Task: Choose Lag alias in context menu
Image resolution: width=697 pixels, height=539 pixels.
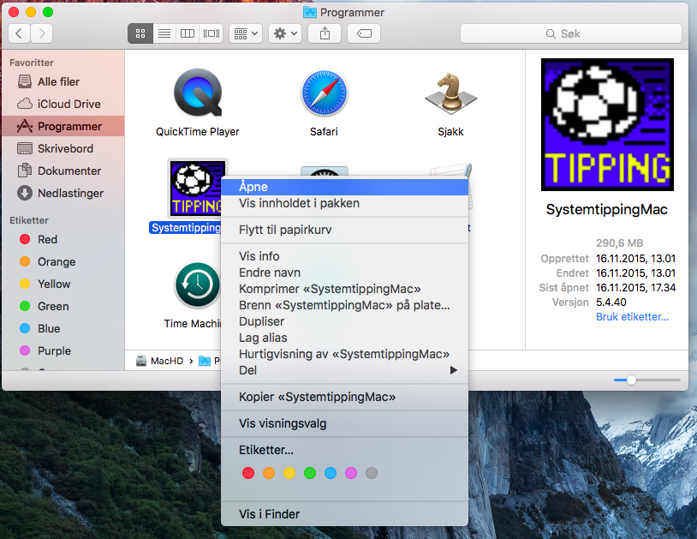Action: 344,338
